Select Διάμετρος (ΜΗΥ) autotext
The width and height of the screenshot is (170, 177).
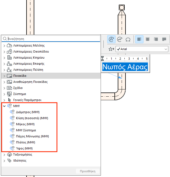(51, 112)
